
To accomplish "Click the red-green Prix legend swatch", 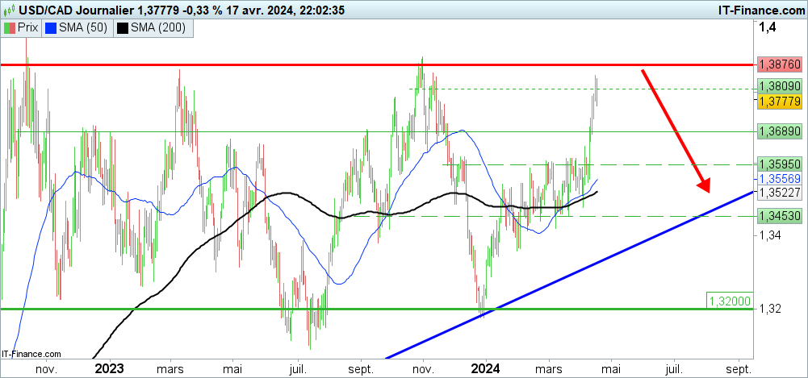I will pos(10,27).
